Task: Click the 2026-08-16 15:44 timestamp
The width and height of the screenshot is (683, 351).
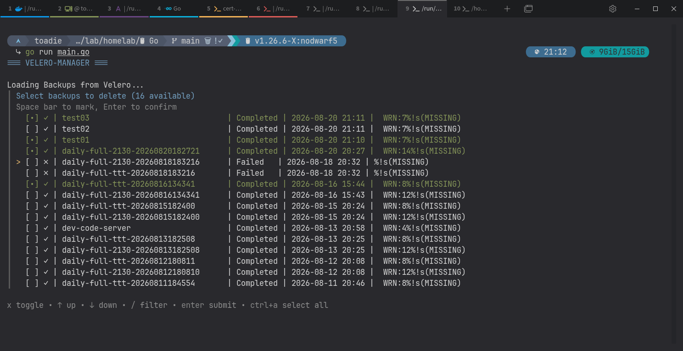Action: [328, 184]
